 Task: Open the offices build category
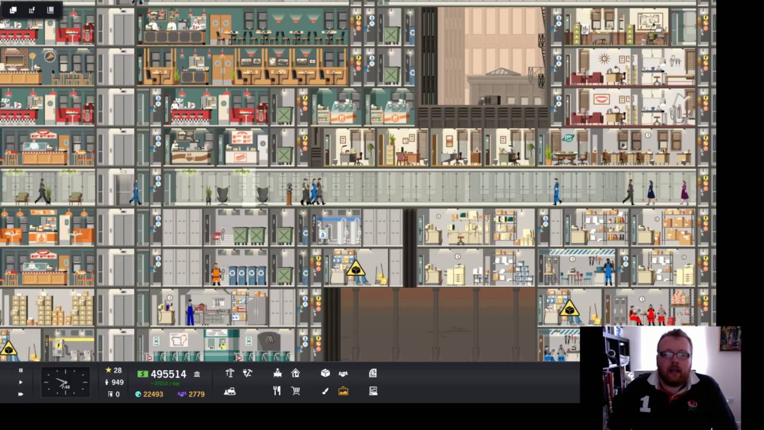278,373
